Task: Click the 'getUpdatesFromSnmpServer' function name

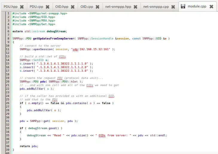Action: pos(54,39)
